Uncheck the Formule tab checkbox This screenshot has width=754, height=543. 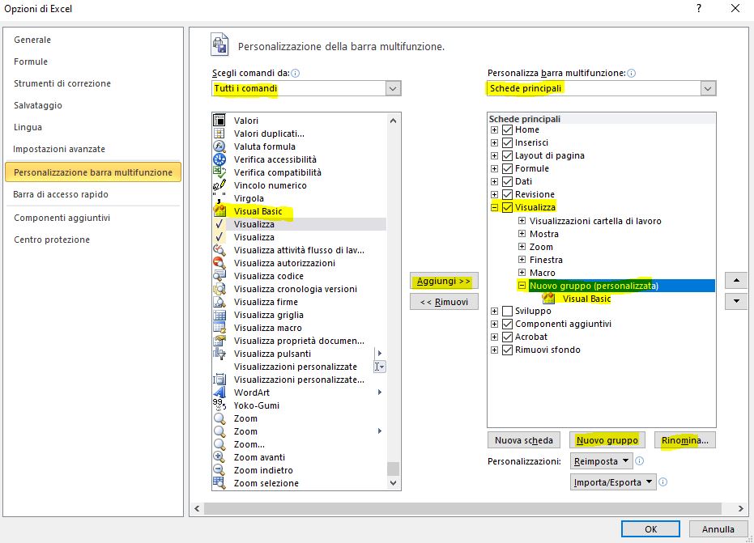pos(507,168)
